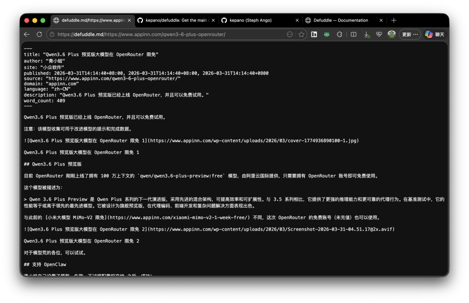Click the published date line

pos(146,73)
